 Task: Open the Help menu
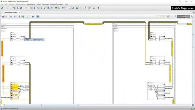(x=66, y=4)
